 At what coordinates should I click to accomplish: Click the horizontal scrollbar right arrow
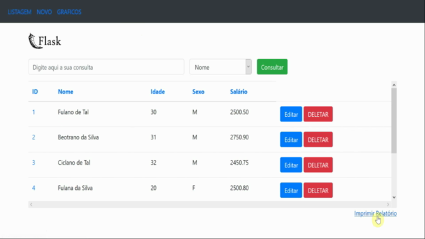click(388, 204)
